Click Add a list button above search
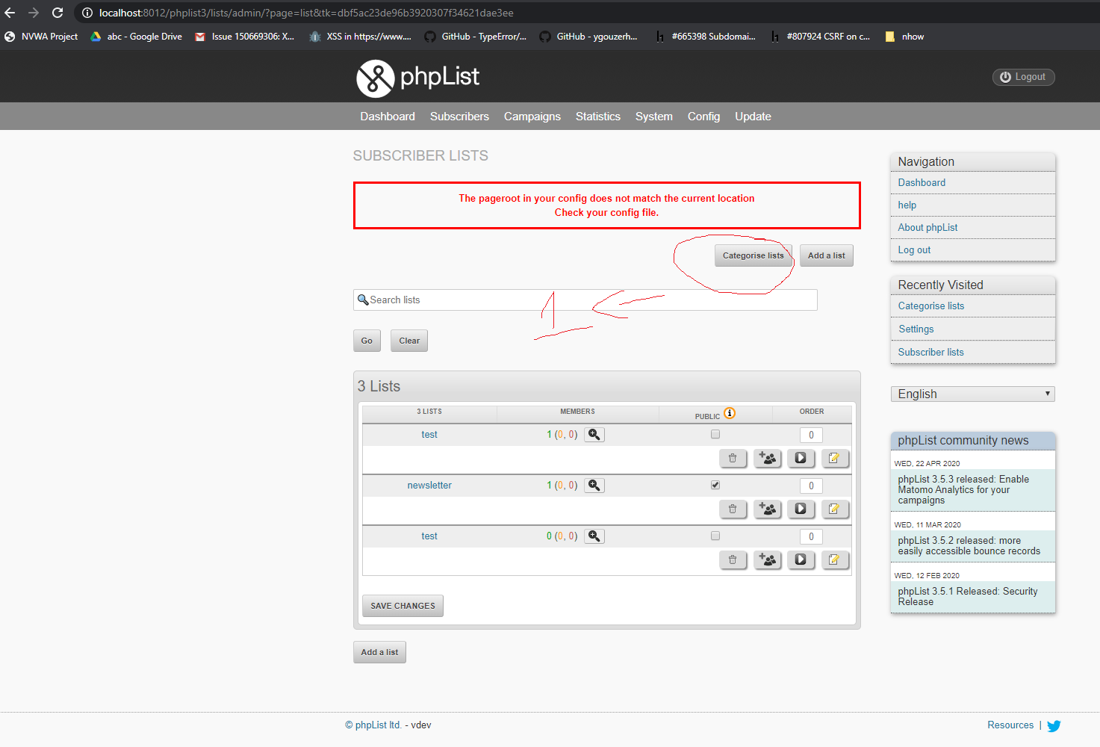 [x=826, y=255]
